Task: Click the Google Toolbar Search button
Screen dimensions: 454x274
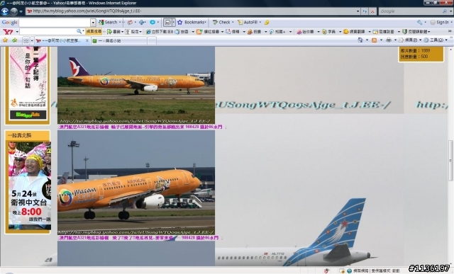Action: (x=108, y=22)
